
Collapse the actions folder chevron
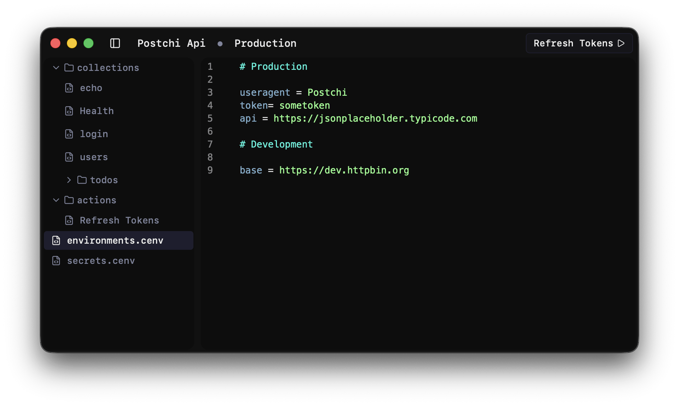coord(56,200)
